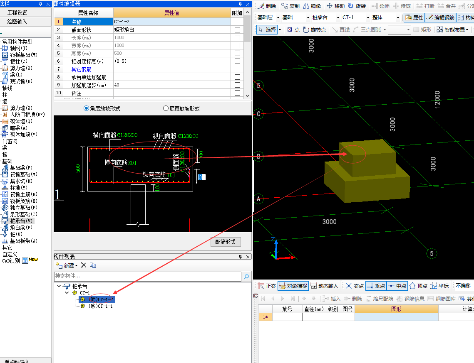Image resolution: width=474 pixels, height=363 pixels.
Task: Toggle Dynamic Input (动态输入)
Action: (324, 286)
